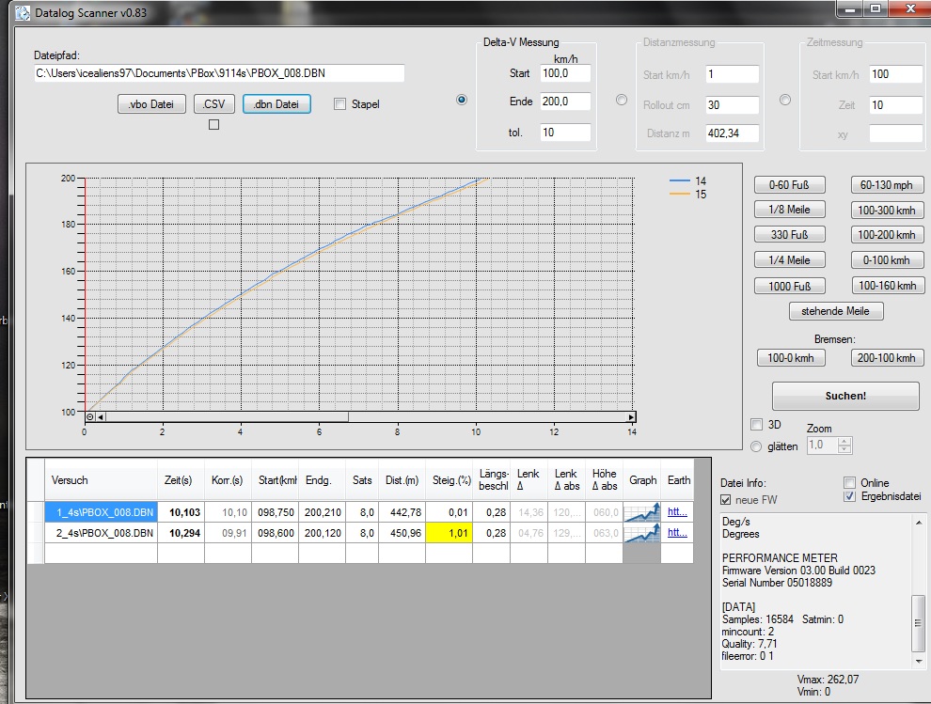Click the yellow 1,01 Steig. cell
This screenshot has width=931, height=704.
click(449, 533)
